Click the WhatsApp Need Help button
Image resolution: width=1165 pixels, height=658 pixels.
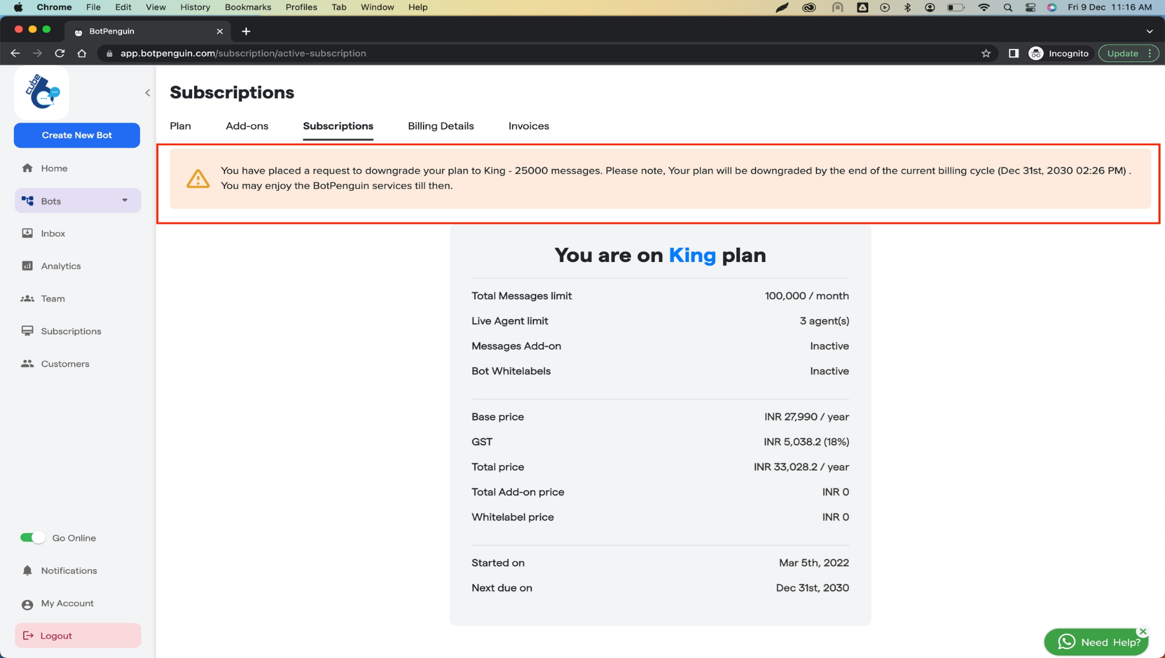coord(1096,642)
